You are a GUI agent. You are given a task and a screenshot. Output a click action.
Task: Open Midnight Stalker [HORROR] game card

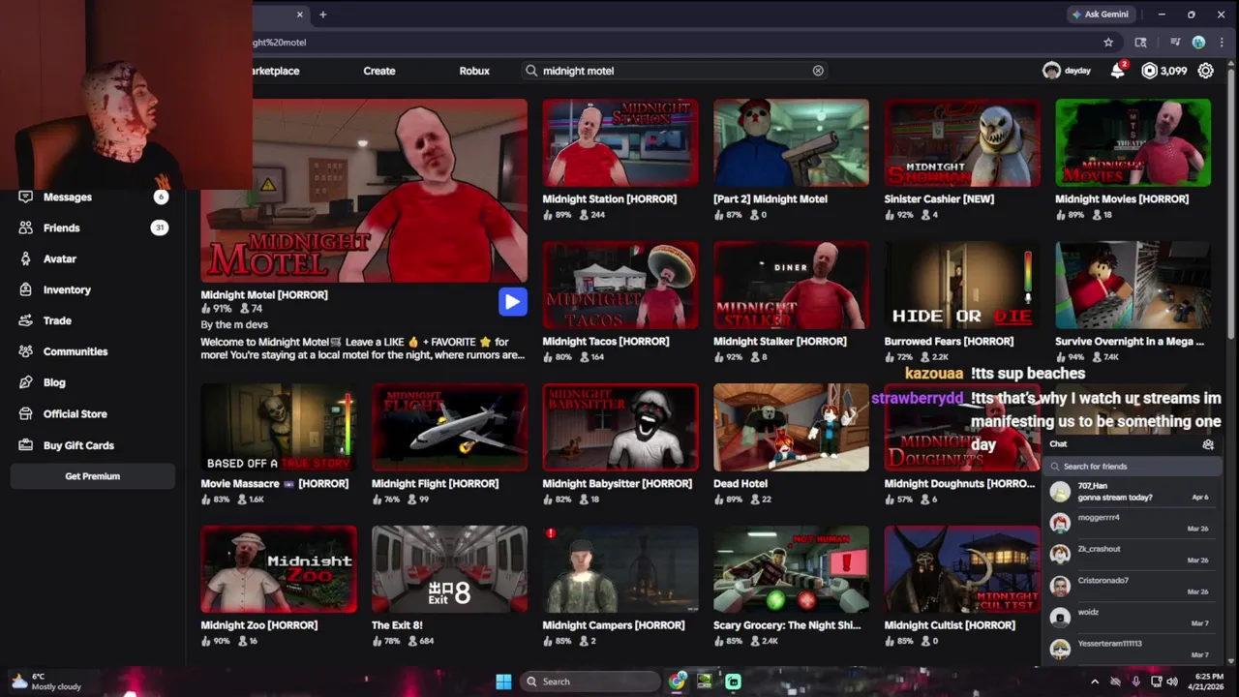click(x=791, y=301)
